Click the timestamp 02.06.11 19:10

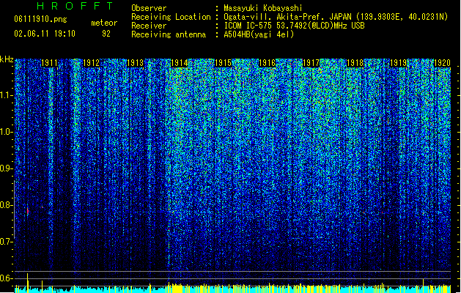click(45, 34)
